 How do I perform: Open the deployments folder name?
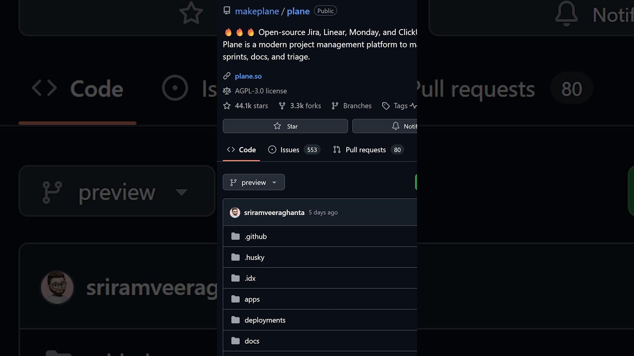pyautogui.click(x=265, y=320)
